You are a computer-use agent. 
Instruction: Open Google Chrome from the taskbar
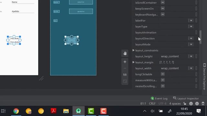(16, 111)
